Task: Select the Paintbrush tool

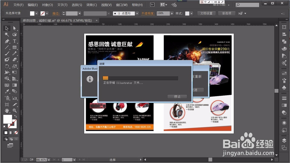Action: pyautogui.click(x=7, y=53)
